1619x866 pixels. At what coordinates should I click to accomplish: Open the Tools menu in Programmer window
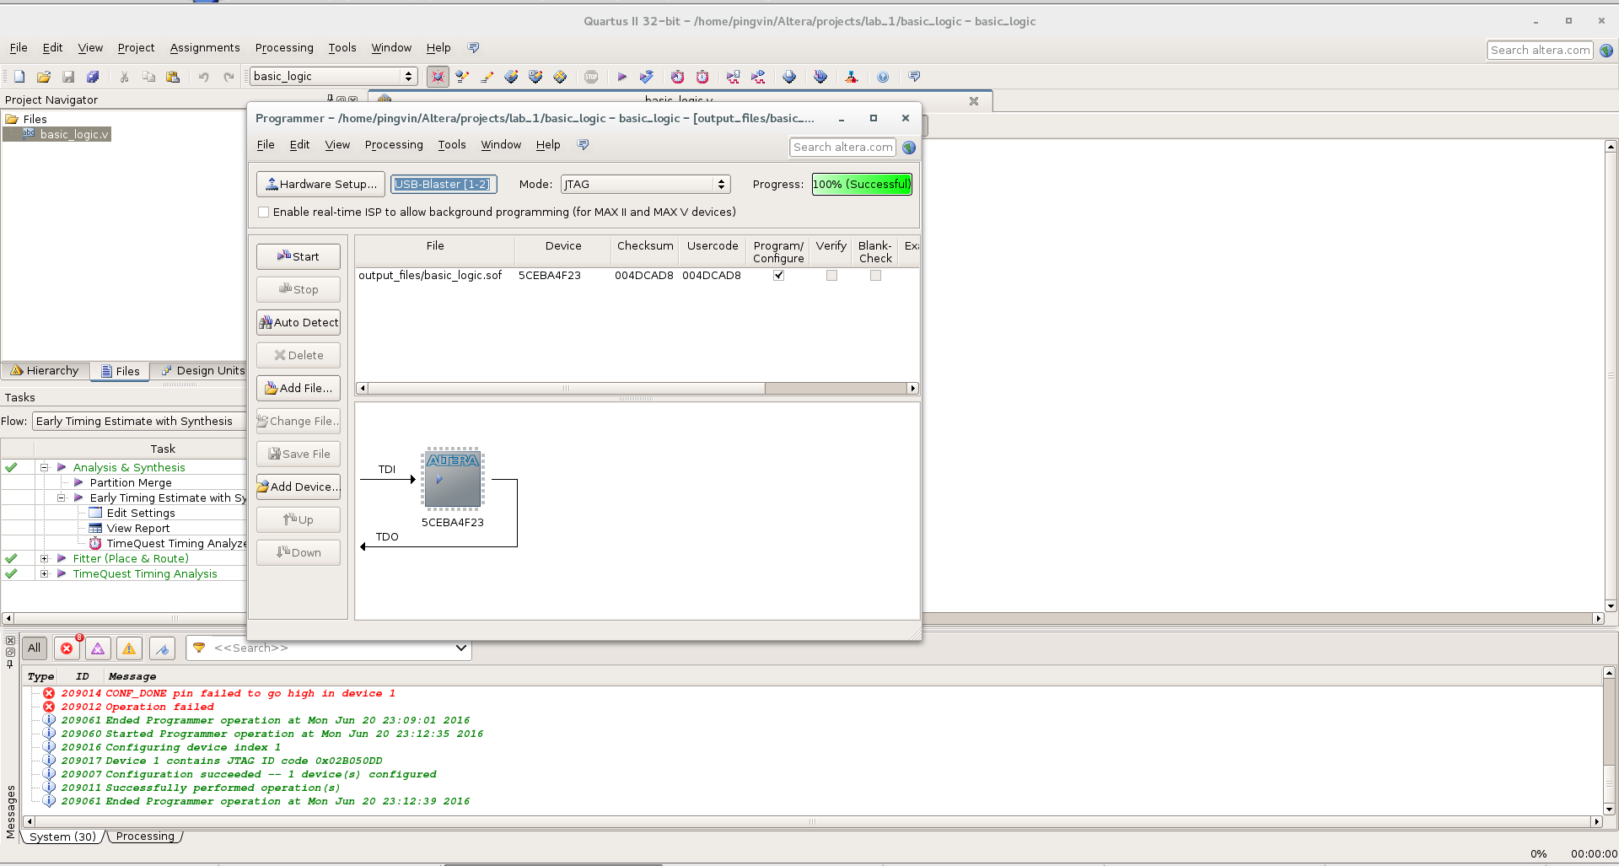point(452,145)
